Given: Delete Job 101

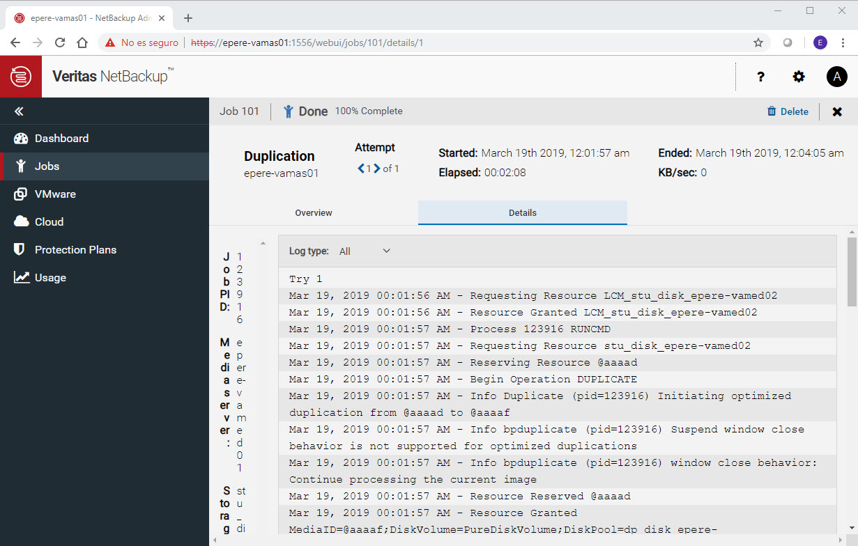Looking at the screenshot, I should [x=788, y=111].
